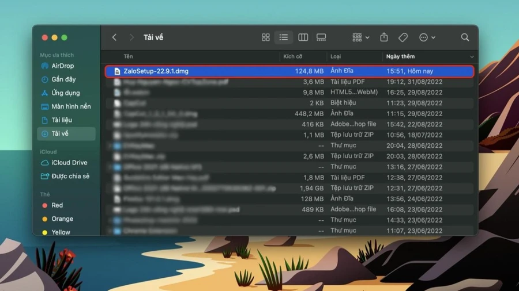Sort by the Kích cỡ column header
Screen dimensions: 519x291
(x=292, y=56)
